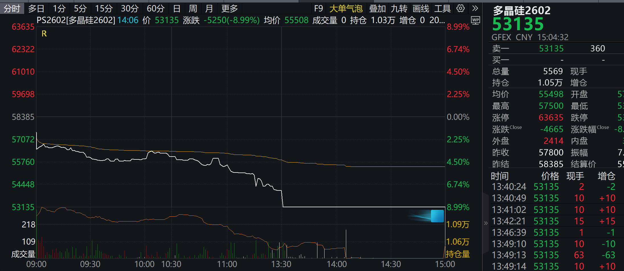
Task: Select the 60分 period tab
Action: 155,9
